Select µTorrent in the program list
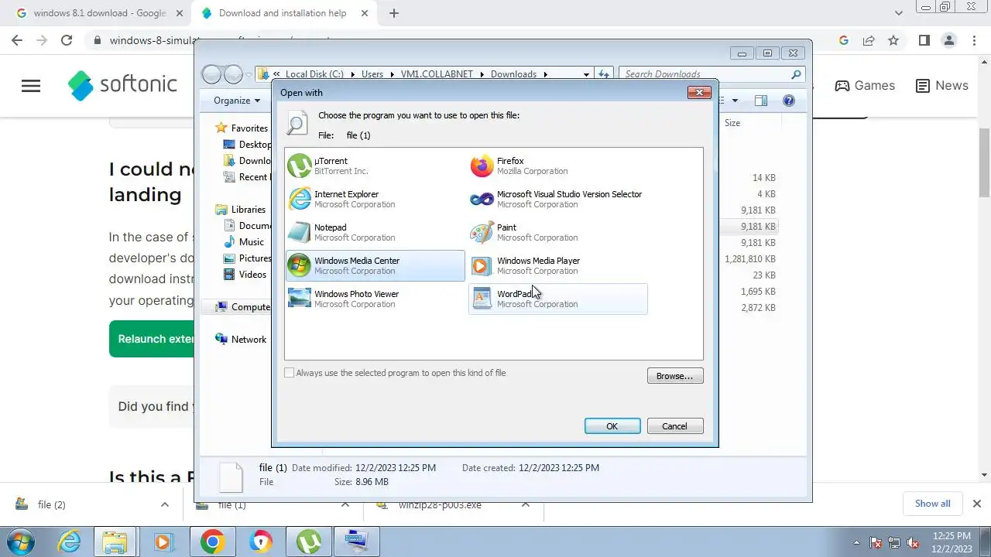The height and width of the screenshot is (557, 991). (375, 166)
